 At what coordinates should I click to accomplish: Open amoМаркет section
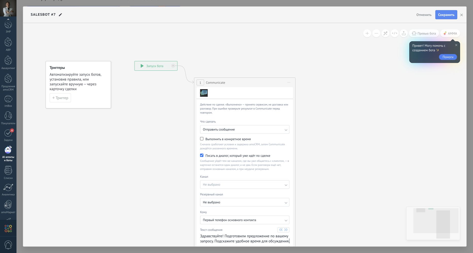[x=8, y=207]
